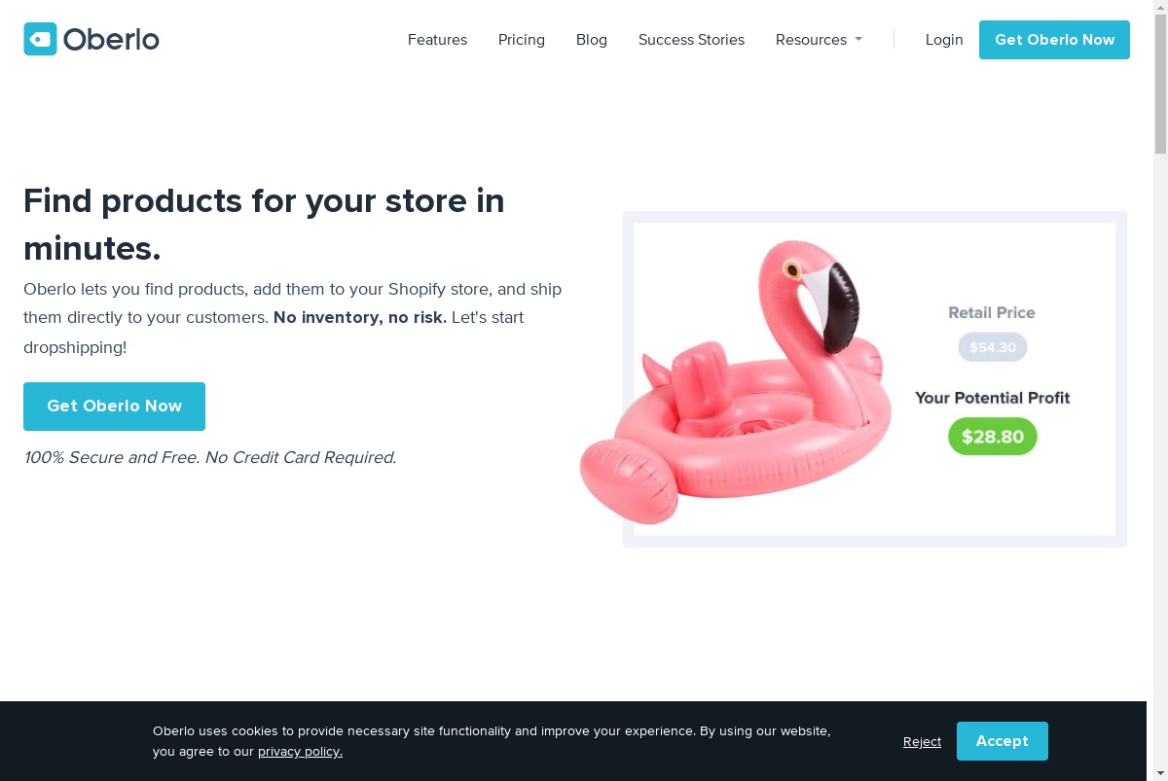Click the hero Get Oberlo Now button
The height and width of the screenshot is (781, 1168).
point(114,407)
